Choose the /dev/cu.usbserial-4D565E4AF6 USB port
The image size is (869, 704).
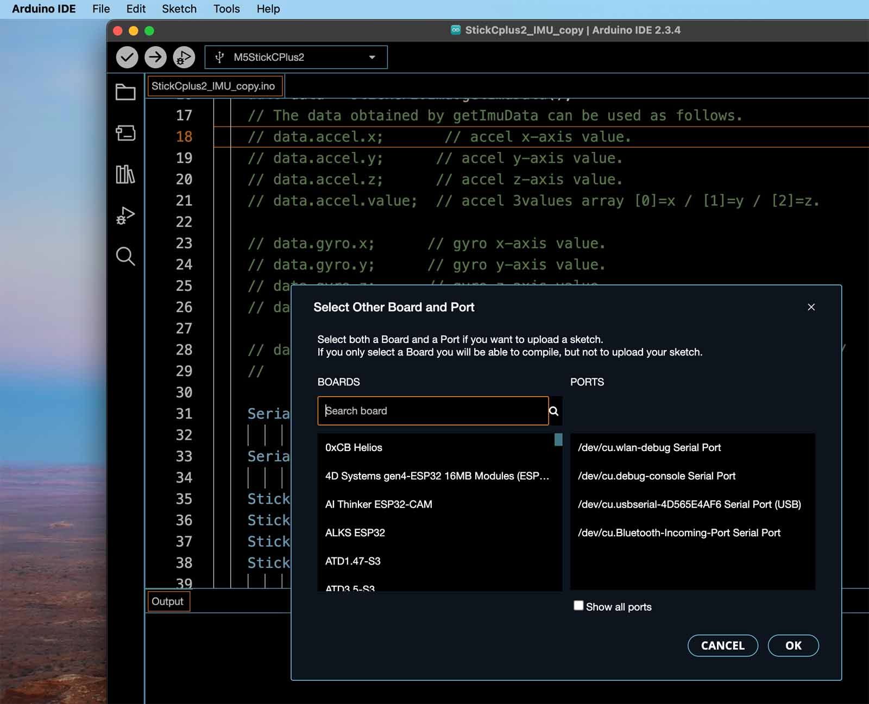coord(692,504)
